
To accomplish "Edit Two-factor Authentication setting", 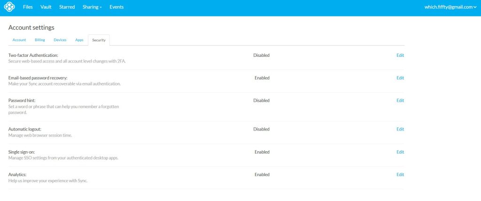I will [400, 55].
